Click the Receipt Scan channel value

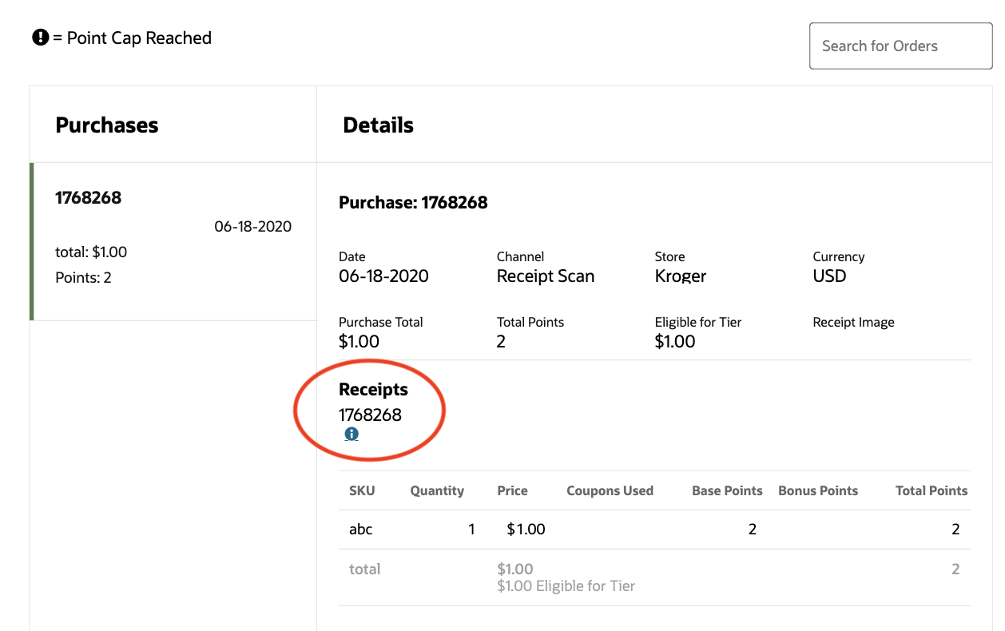point(546,276)
